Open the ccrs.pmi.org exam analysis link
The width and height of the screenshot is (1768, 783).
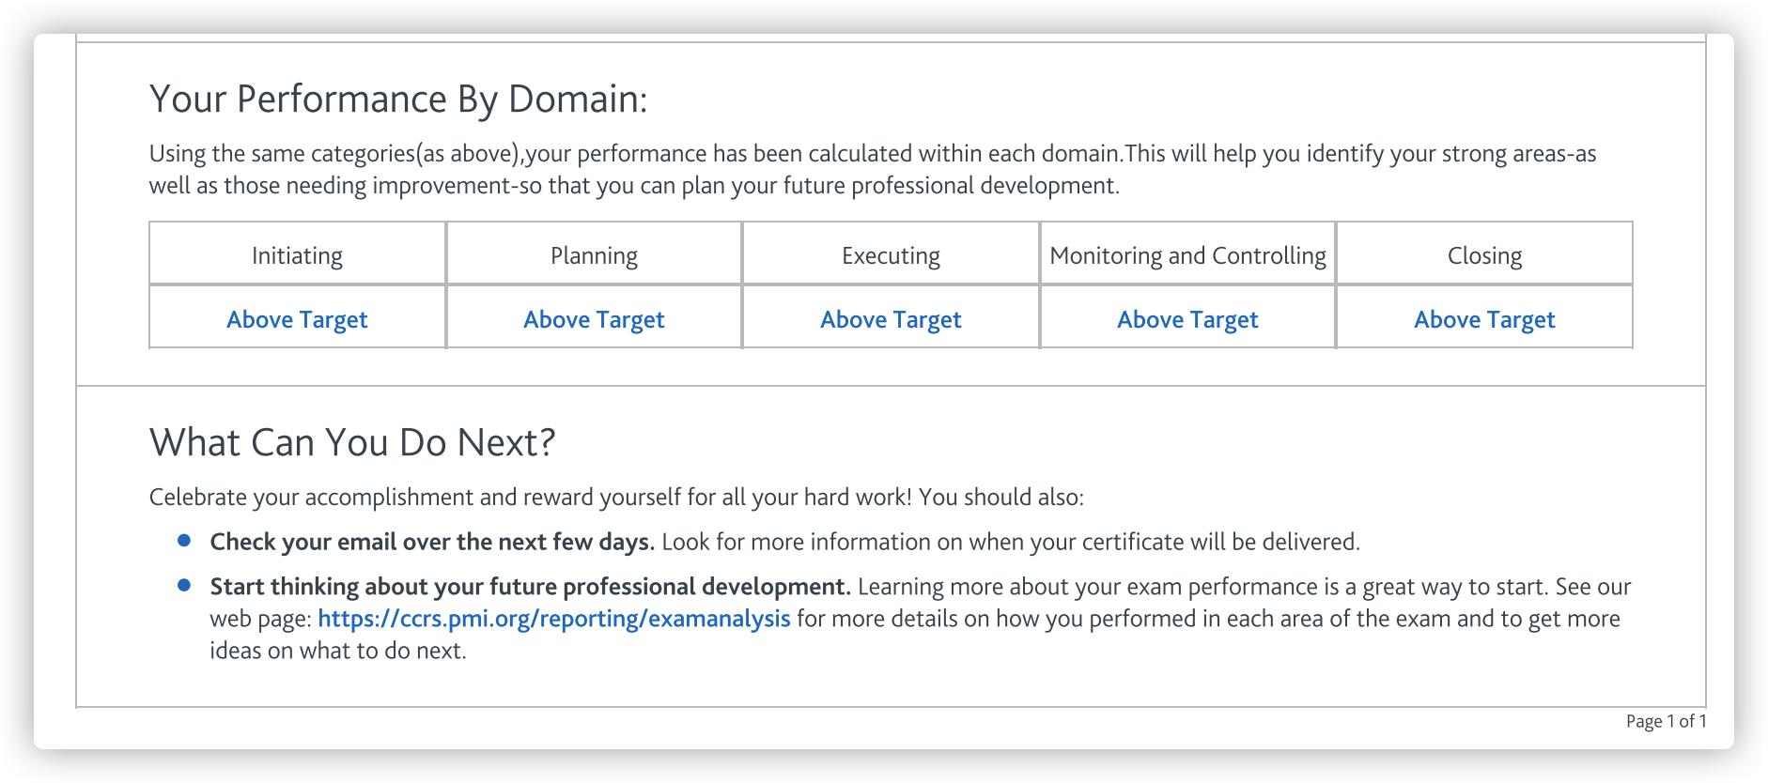pos(553,619)
